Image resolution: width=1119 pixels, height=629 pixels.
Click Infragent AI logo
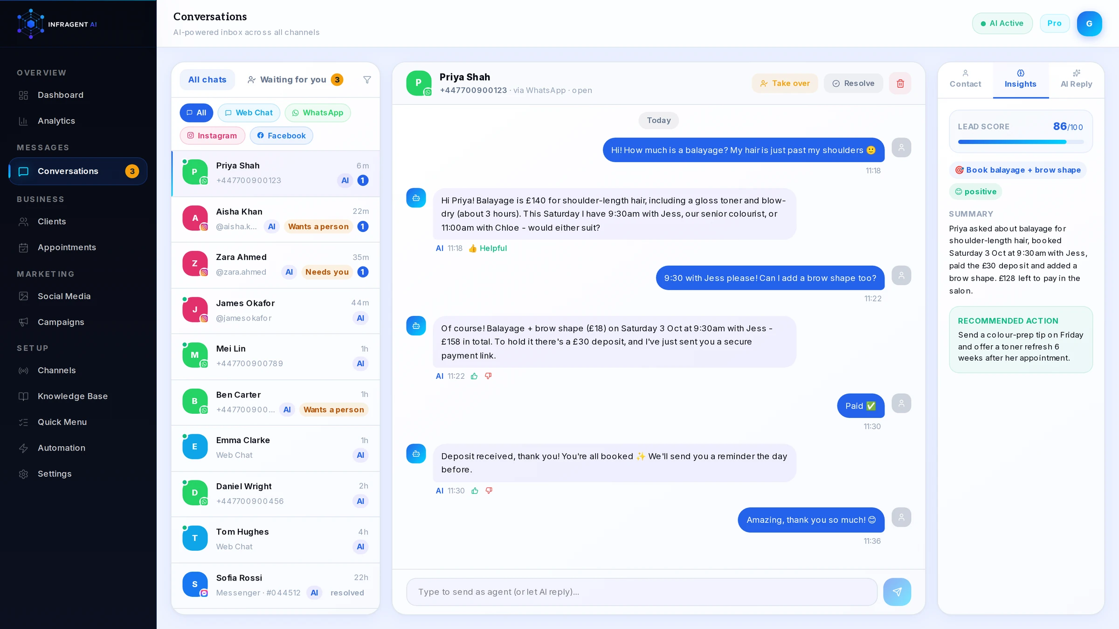(57, 24)
